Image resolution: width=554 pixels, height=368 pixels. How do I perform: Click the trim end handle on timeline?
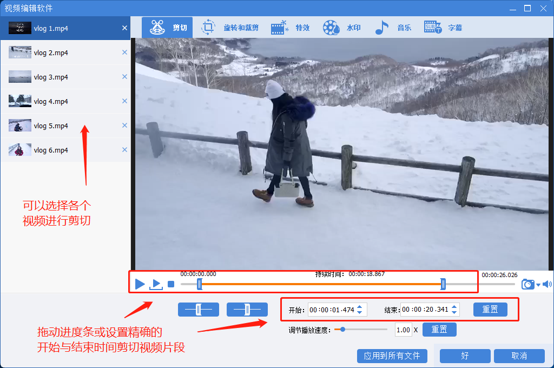pos(443,284)
